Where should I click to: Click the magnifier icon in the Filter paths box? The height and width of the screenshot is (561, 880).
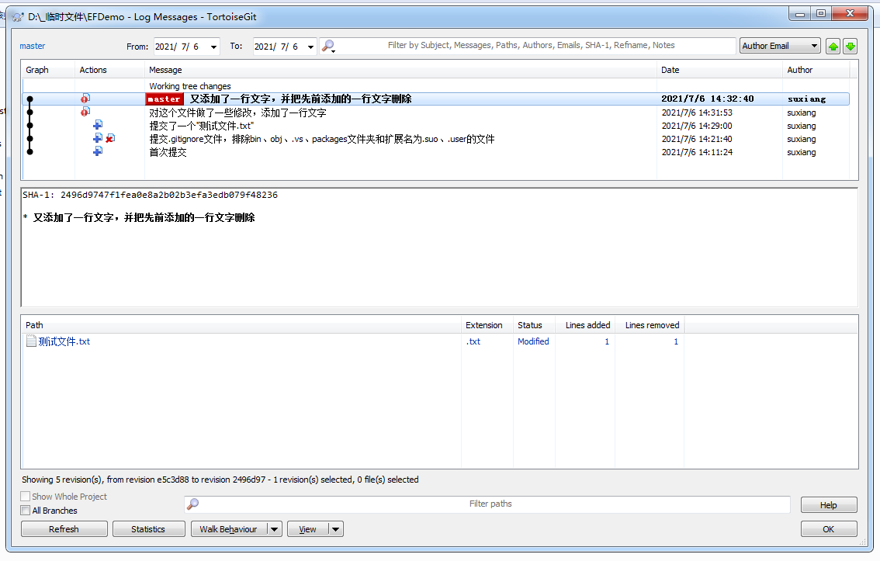click(193, 504)
